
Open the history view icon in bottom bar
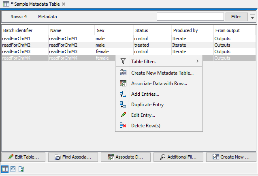pyautogui.click(x=13, y=169)
